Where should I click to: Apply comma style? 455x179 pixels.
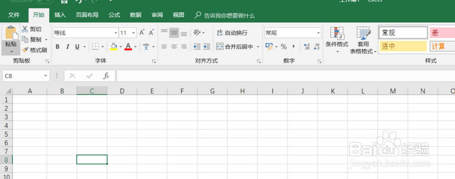point(293,47)
